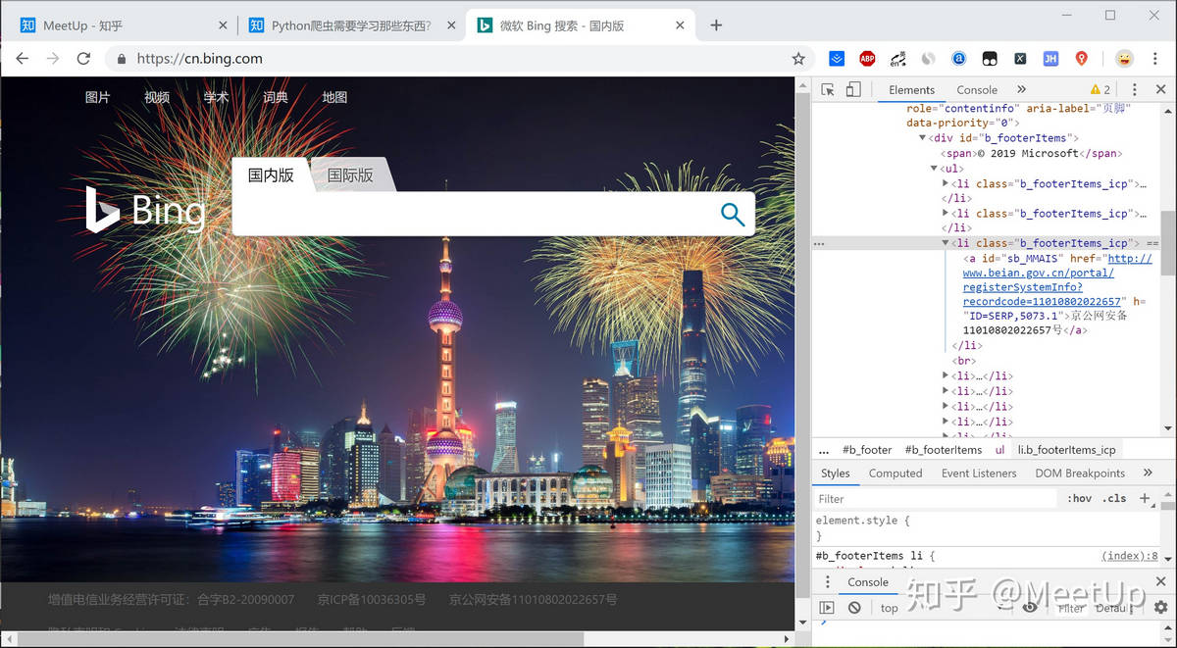
Task: Click the Bing search magnifier icon
Action: (733, 214)
